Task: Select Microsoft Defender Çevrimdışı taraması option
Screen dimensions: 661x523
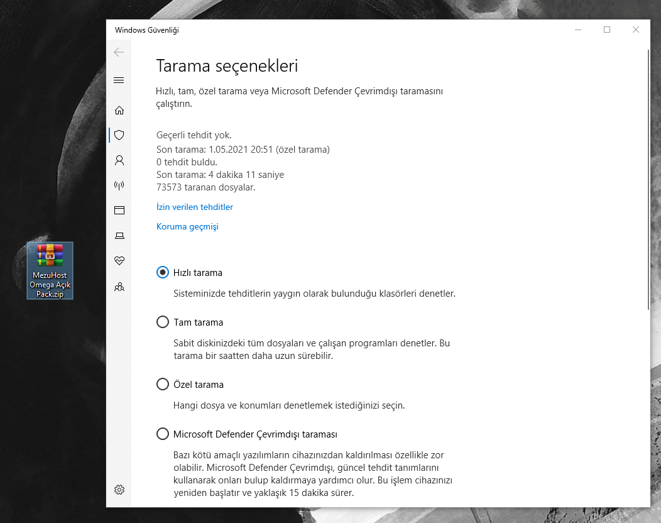Action: (x=163, y=434)
